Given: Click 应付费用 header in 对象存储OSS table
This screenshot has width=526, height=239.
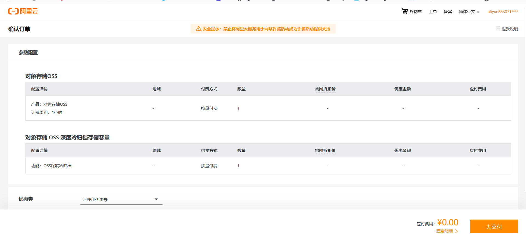Looking at the screenshot, I should 478,89.
